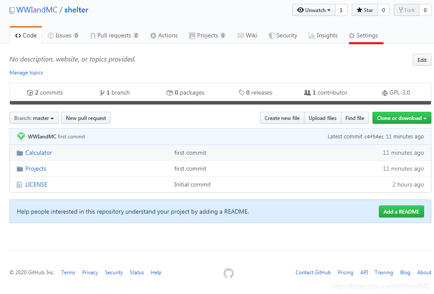The width and height of the screenshot is (434, 294).
Task: Open the Actions tab
Action: (164, 35)
